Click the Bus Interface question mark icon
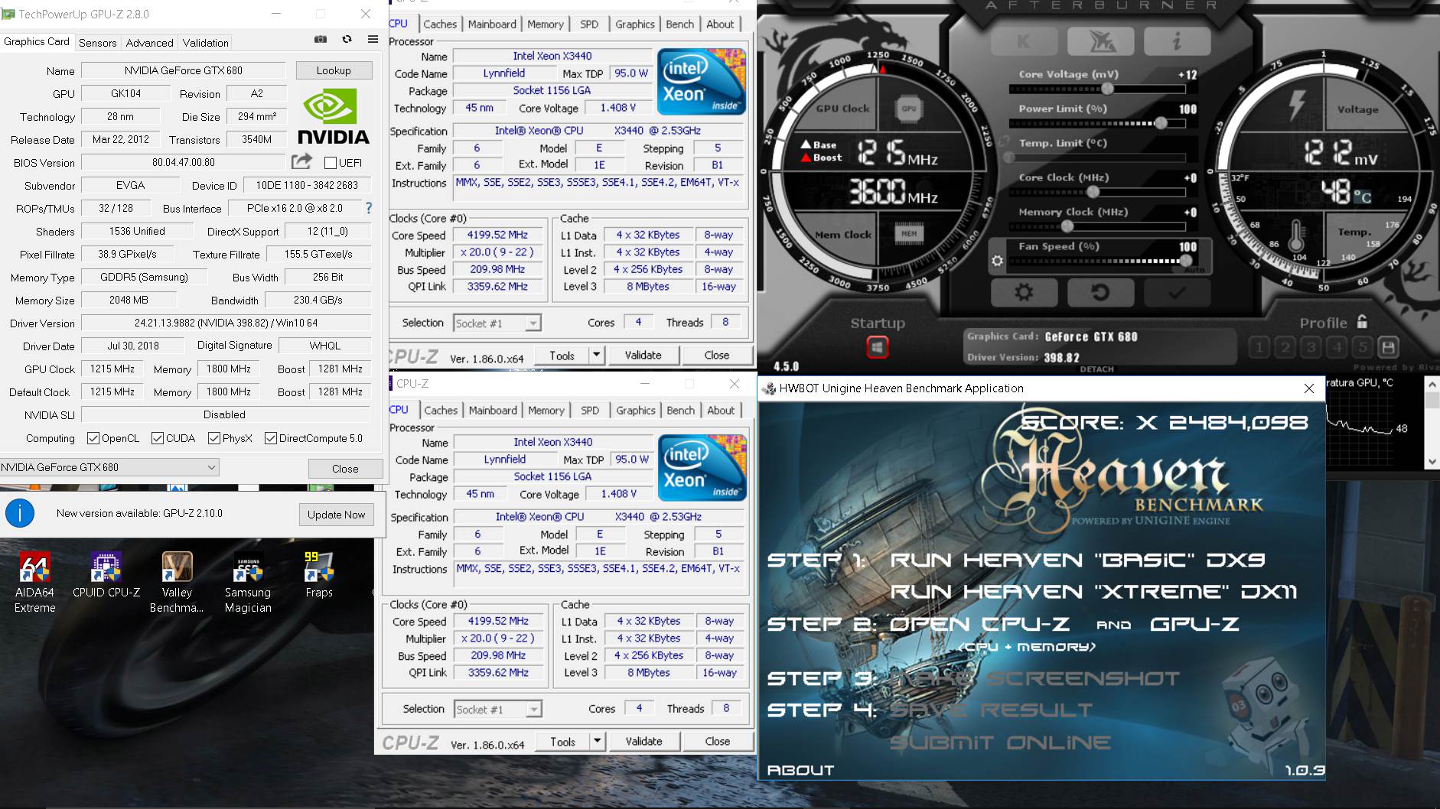 pyautogui.click(x=369, y=208)
